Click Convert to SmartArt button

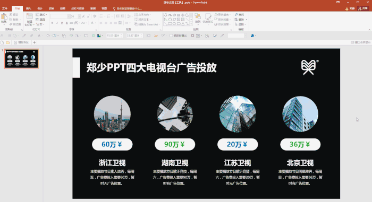point(147,24)
